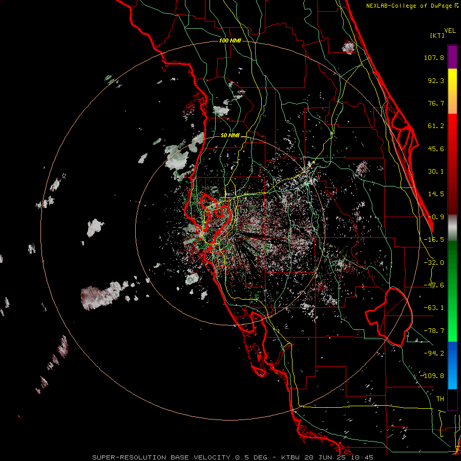Image resolution: width=461 pixels, height=461 pixels.
Task: Click the -109.8 scale value
Action: (x=432, y=376)
